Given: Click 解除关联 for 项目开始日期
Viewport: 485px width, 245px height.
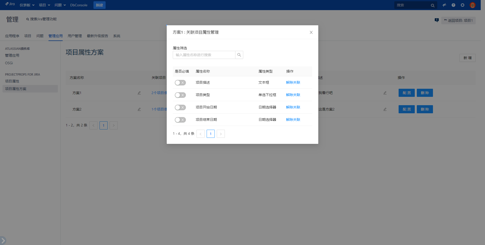Looking at the screenshot, I should (x=293, y=107).
